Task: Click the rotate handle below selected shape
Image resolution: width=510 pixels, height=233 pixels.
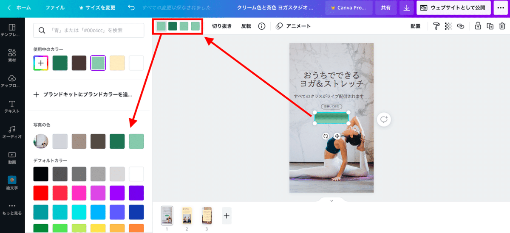Action: click(326, 136)
